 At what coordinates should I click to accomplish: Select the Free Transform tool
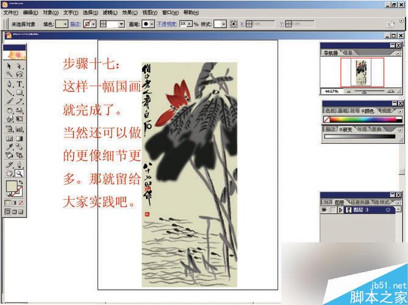click(x=20, y=119)
